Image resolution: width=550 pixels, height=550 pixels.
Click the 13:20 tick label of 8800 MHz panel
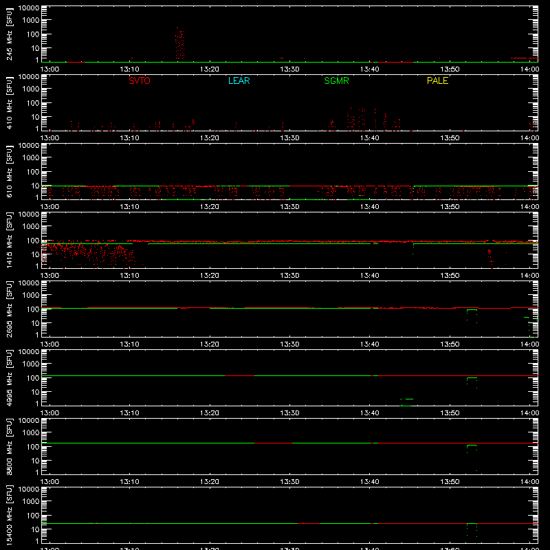click(210, 482)
